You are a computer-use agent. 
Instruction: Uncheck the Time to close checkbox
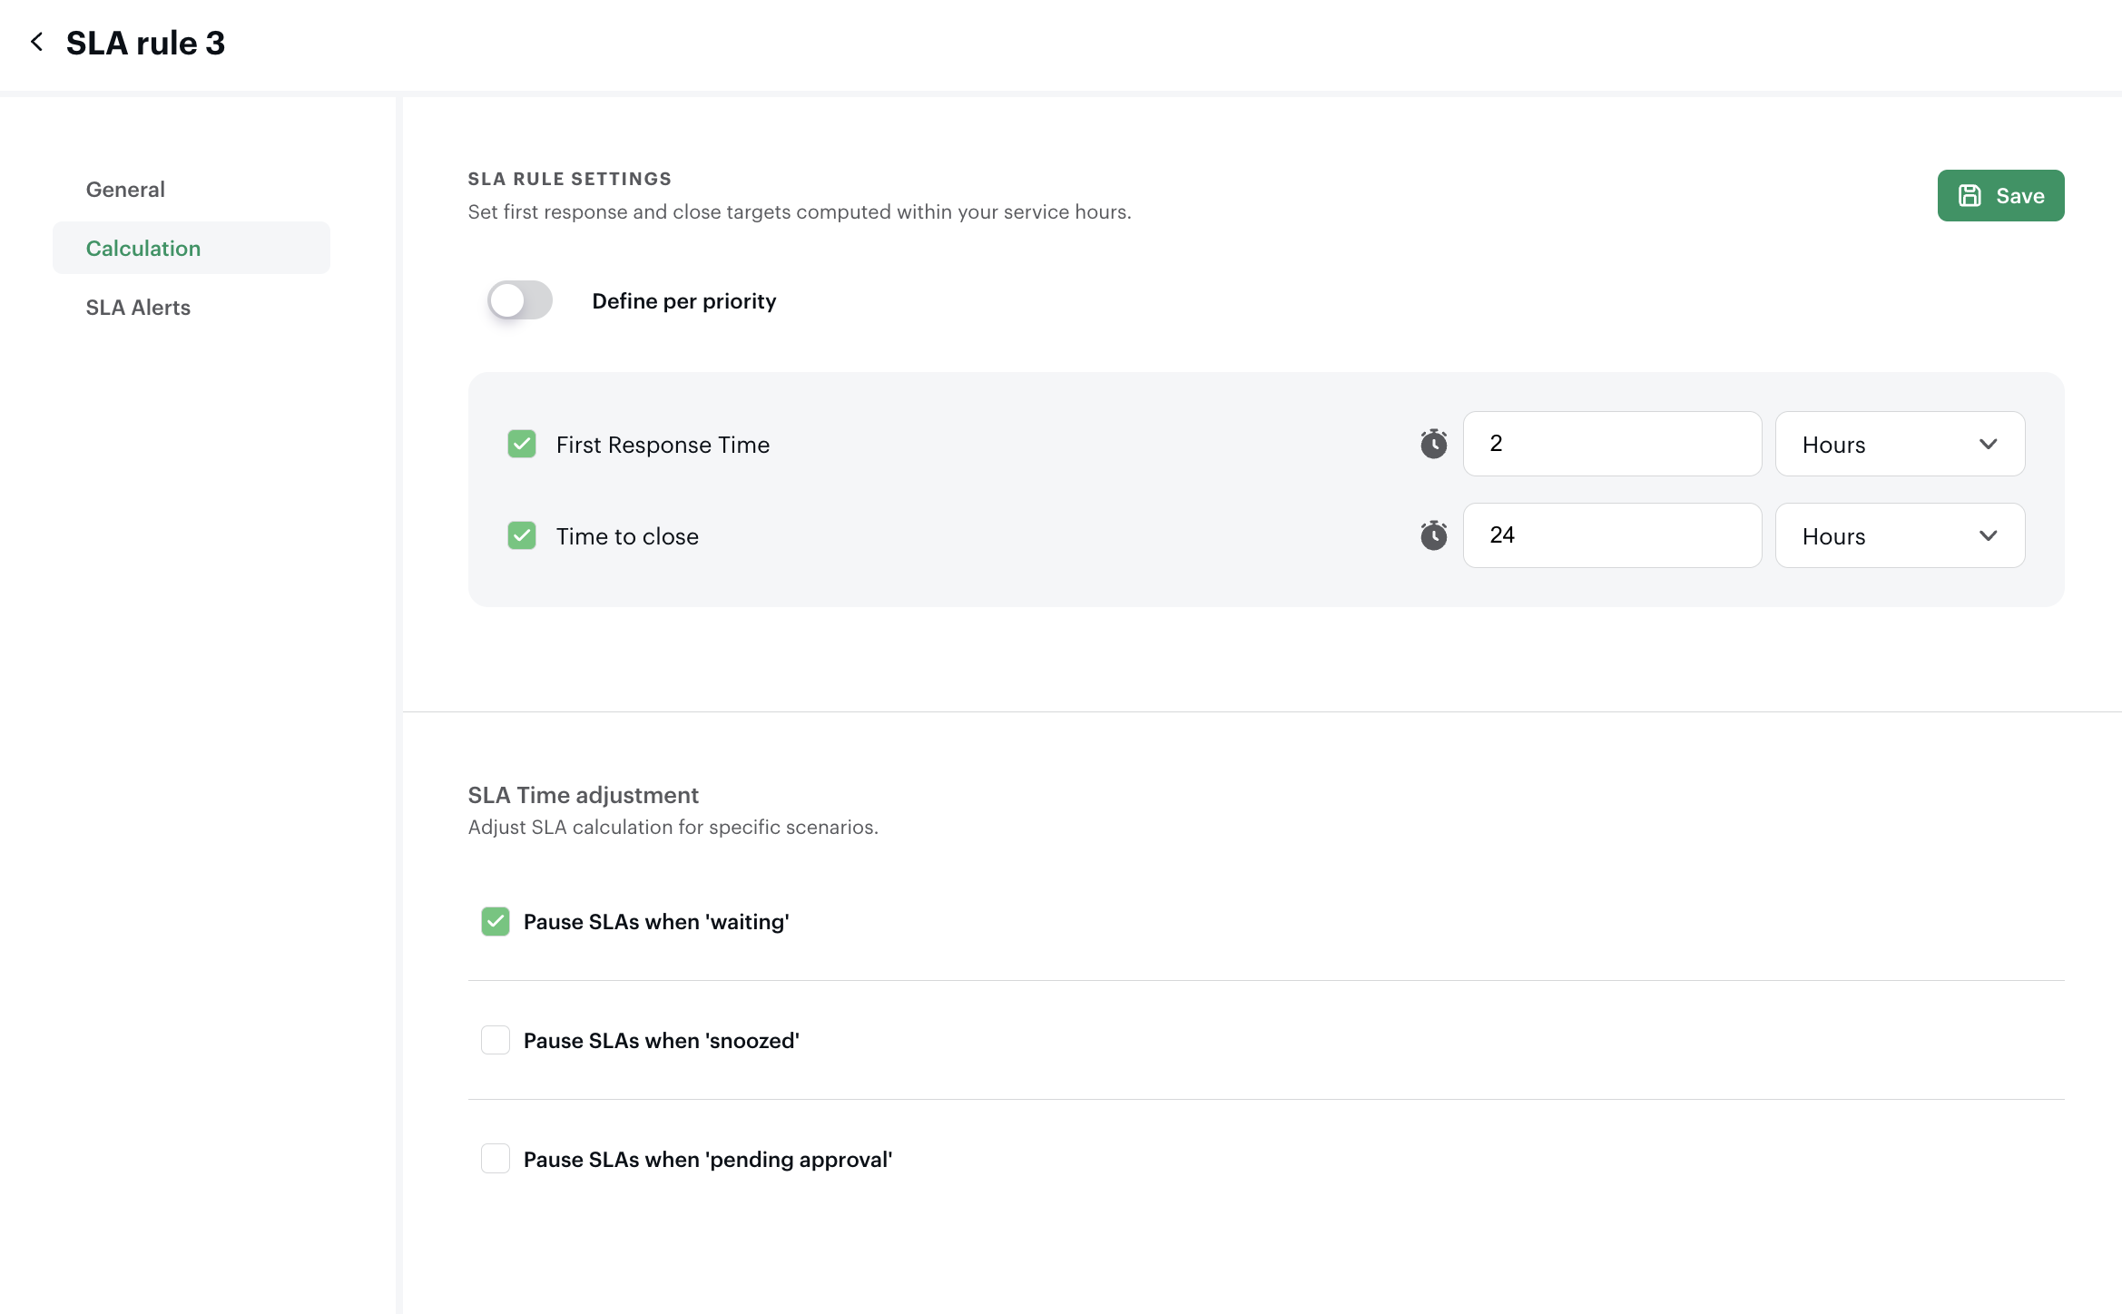point(522,535)
